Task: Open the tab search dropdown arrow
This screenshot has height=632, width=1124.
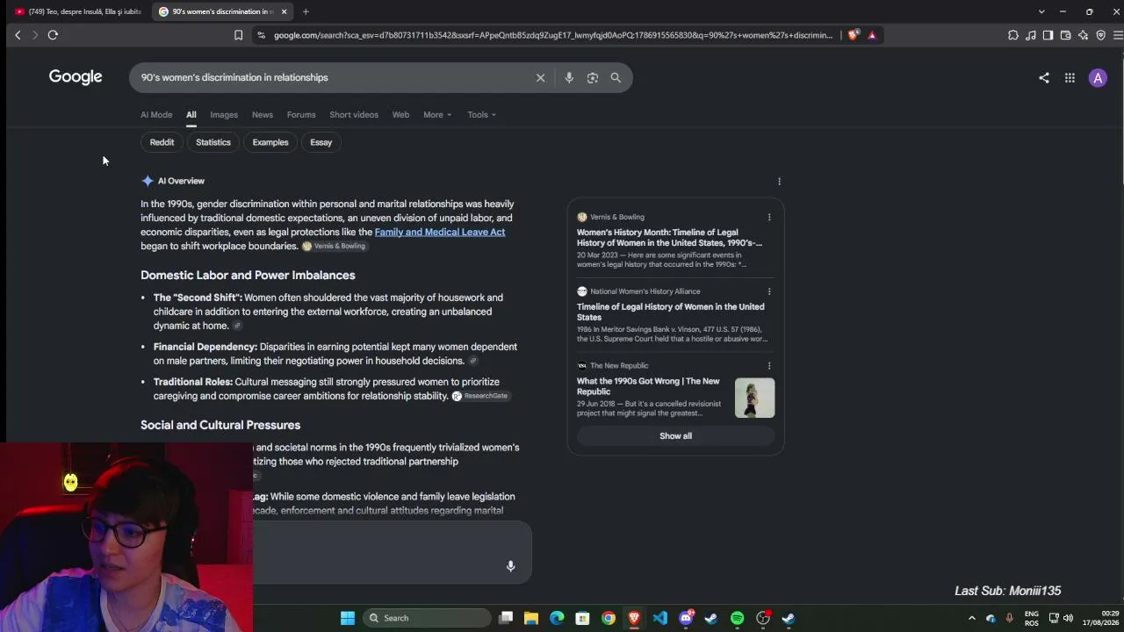Action: coord(1041,11)
